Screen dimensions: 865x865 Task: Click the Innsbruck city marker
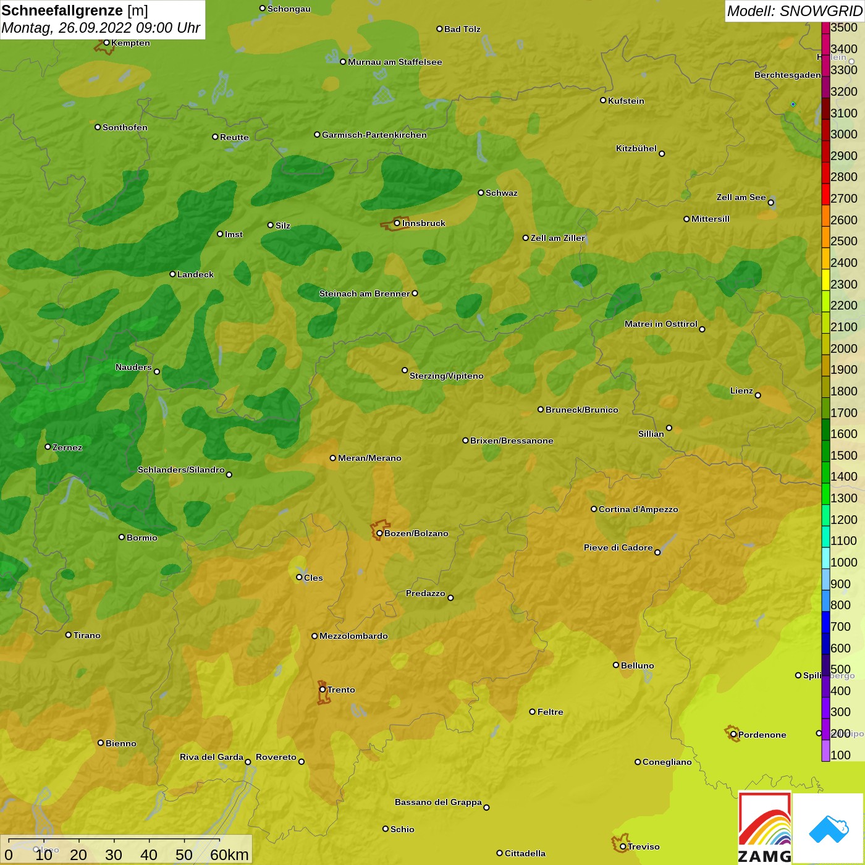pyautogui.click(x=397, y=223)
